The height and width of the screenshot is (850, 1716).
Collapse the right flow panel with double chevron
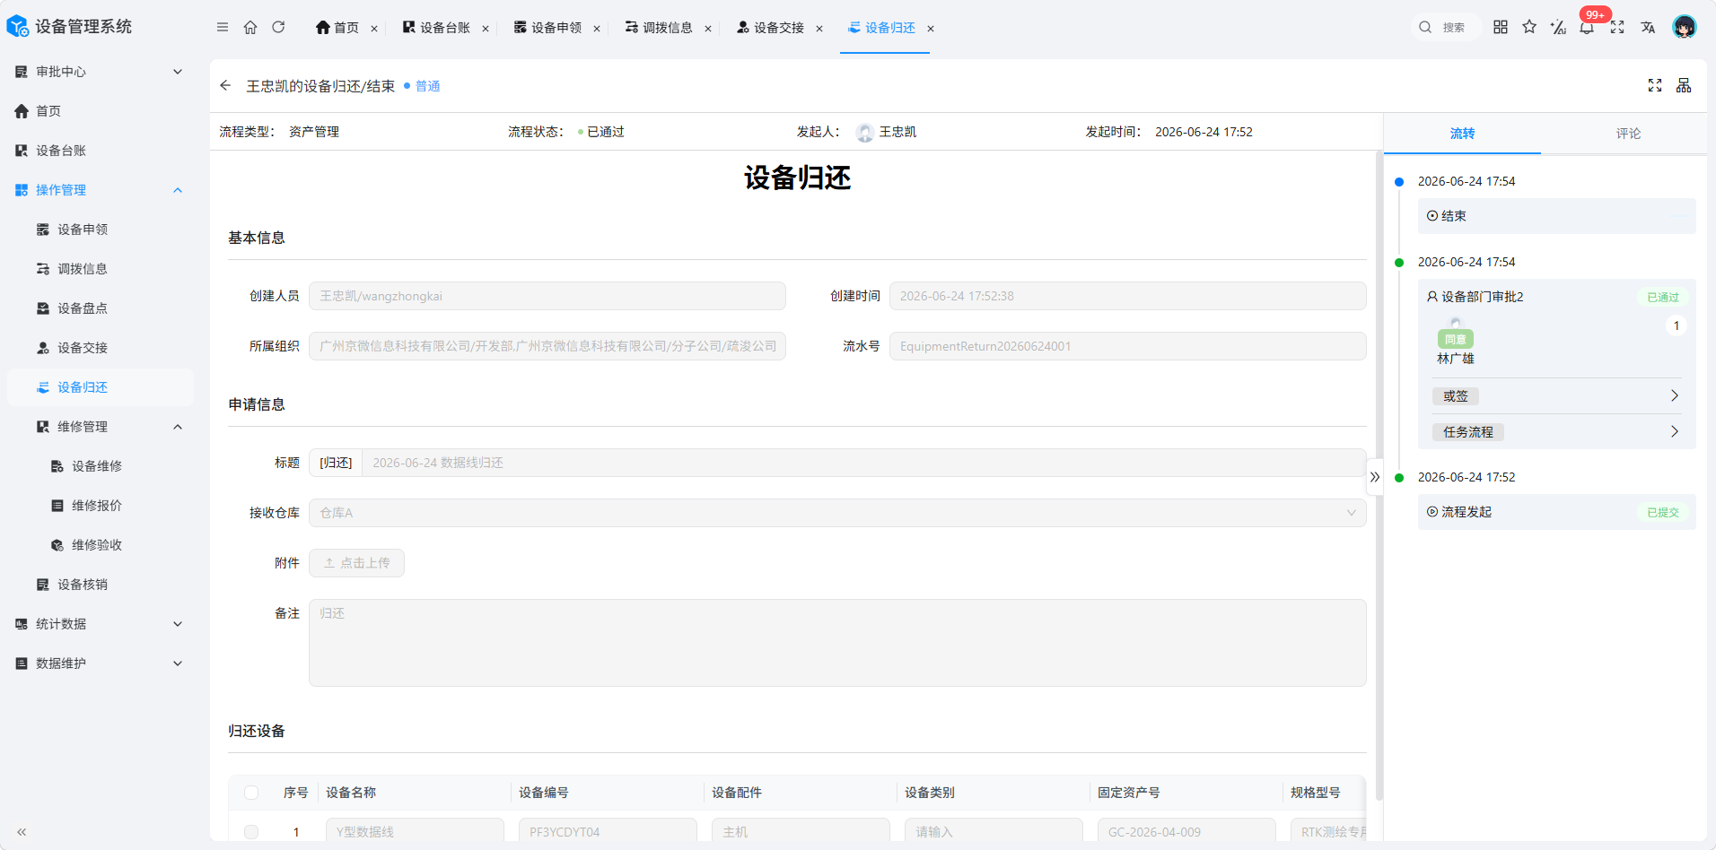coord(1375,477)
